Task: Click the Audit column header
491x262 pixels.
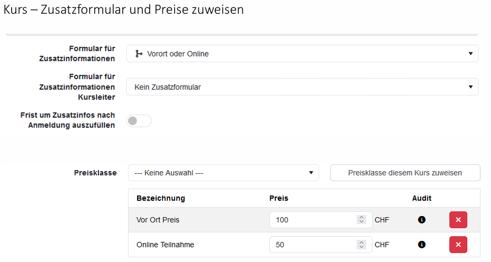Action: pyautogui.click(x=422, y=198)
